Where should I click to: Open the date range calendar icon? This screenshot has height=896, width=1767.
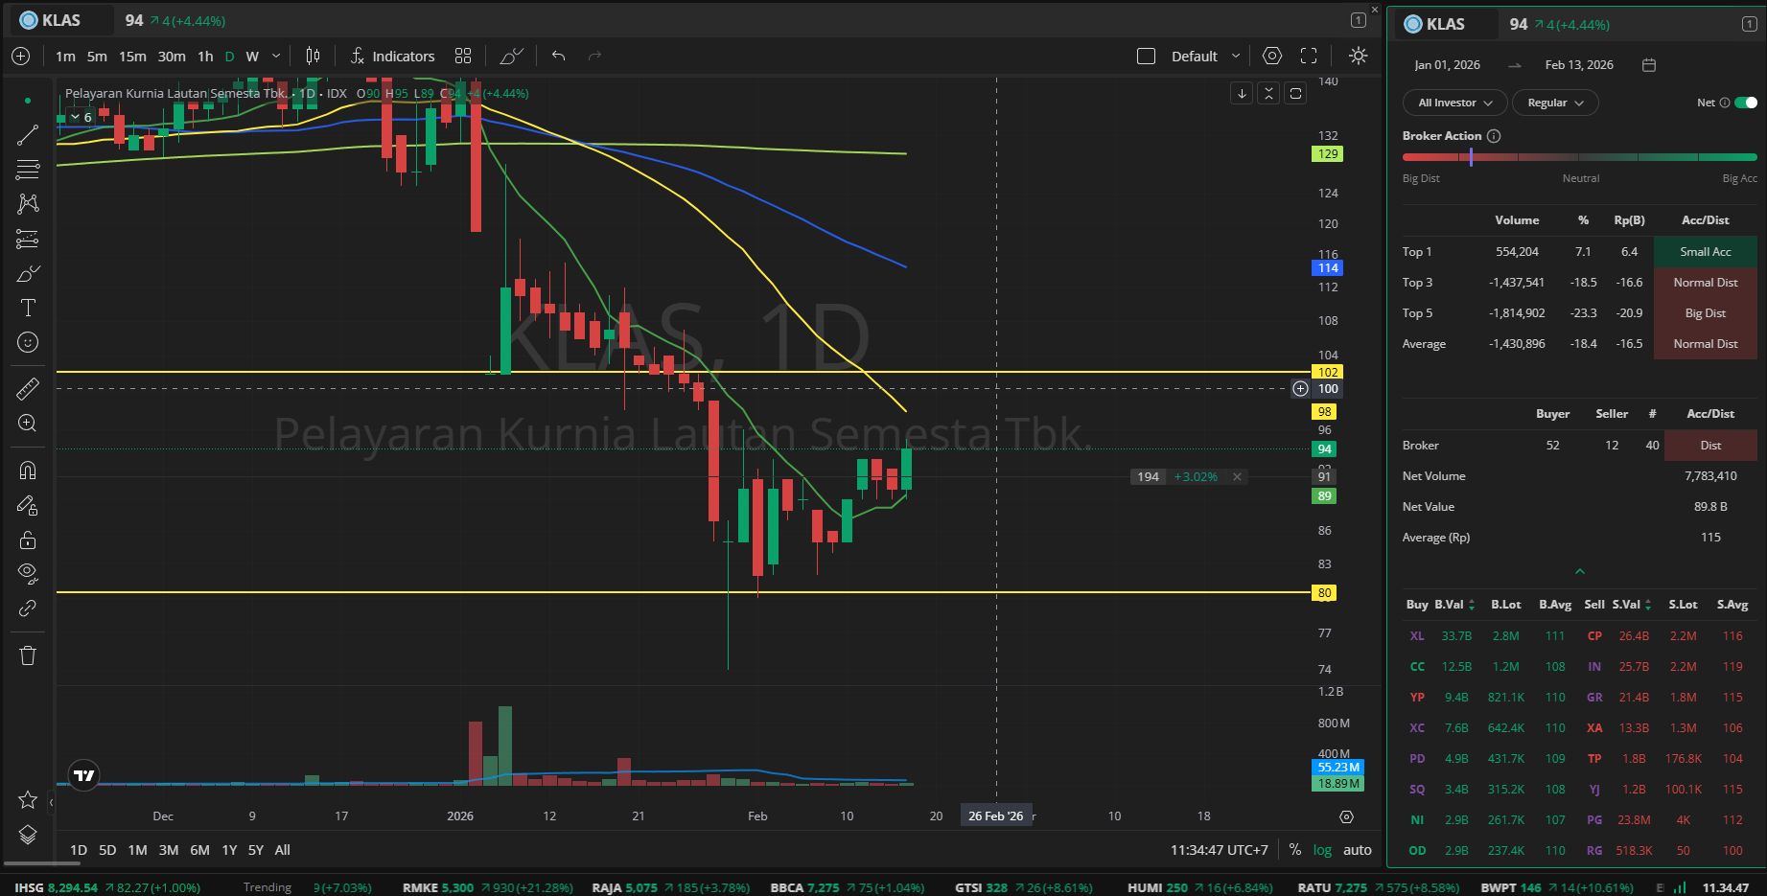point(1649,65)
